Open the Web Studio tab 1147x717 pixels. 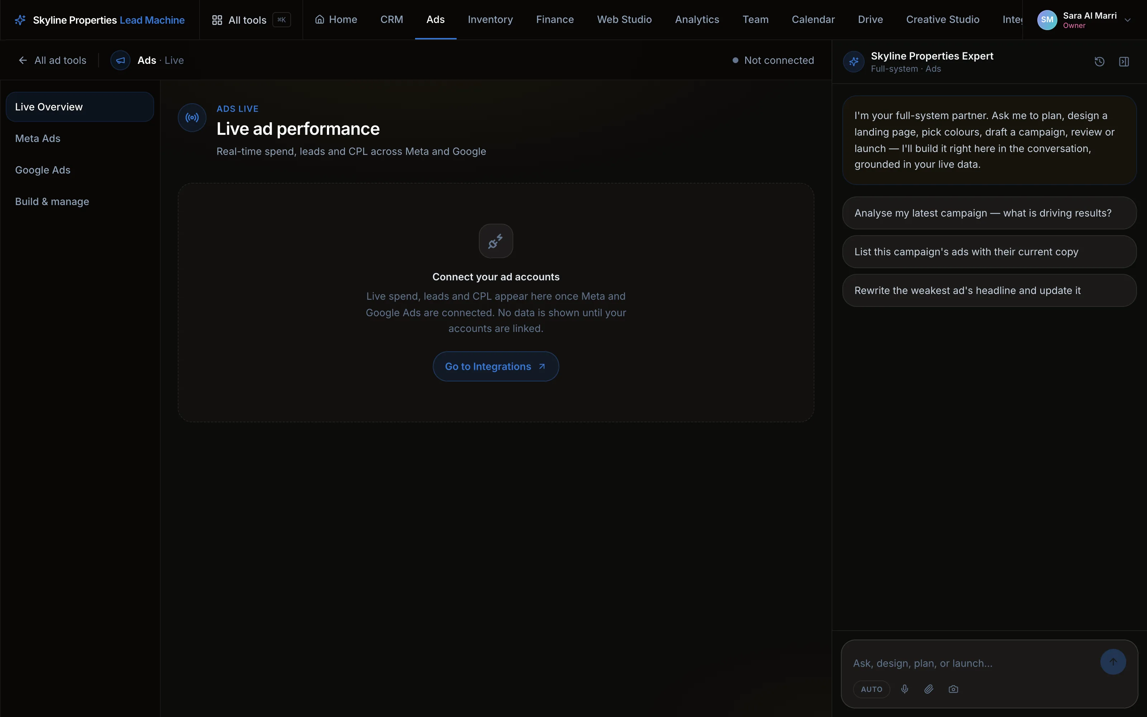coord(624,19)
